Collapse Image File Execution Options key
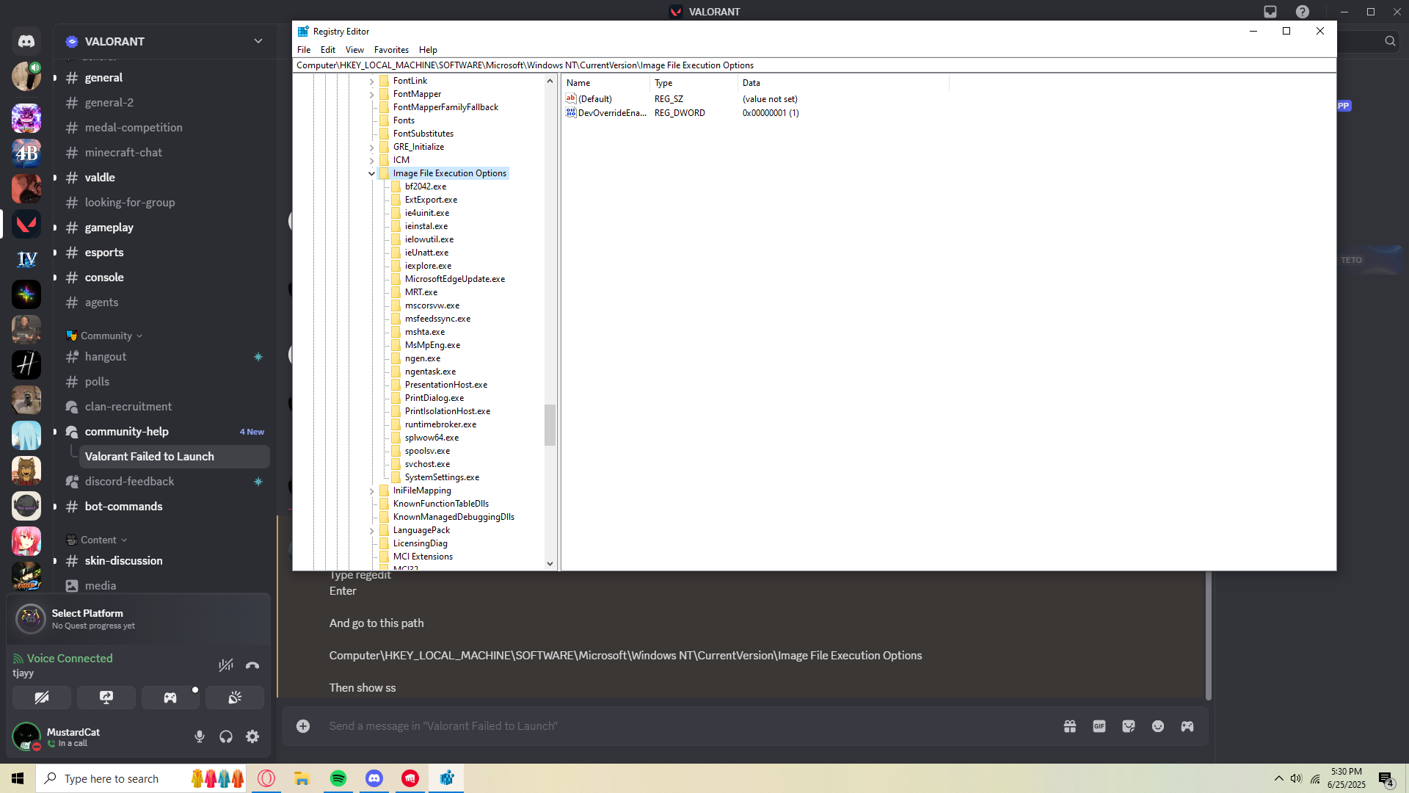The height and width of the screenshot is (793, 1409). coord(372,173)
